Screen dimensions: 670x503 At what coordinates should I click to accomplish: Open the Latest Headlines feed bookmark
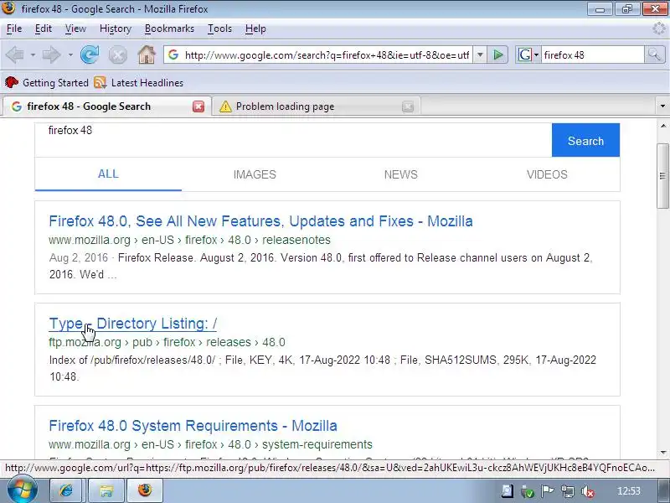138,82
